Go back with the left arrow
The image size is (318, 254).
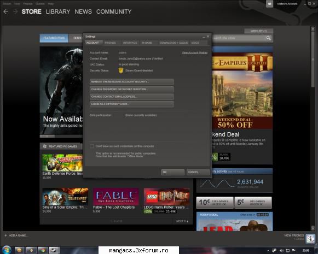[x=6, y=11]
